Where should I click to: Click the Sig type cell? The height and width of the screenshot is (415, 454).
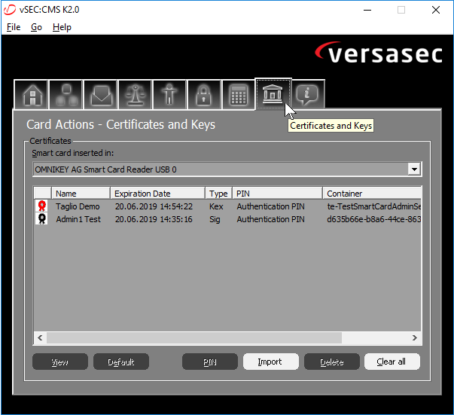[x=215, y=219]
